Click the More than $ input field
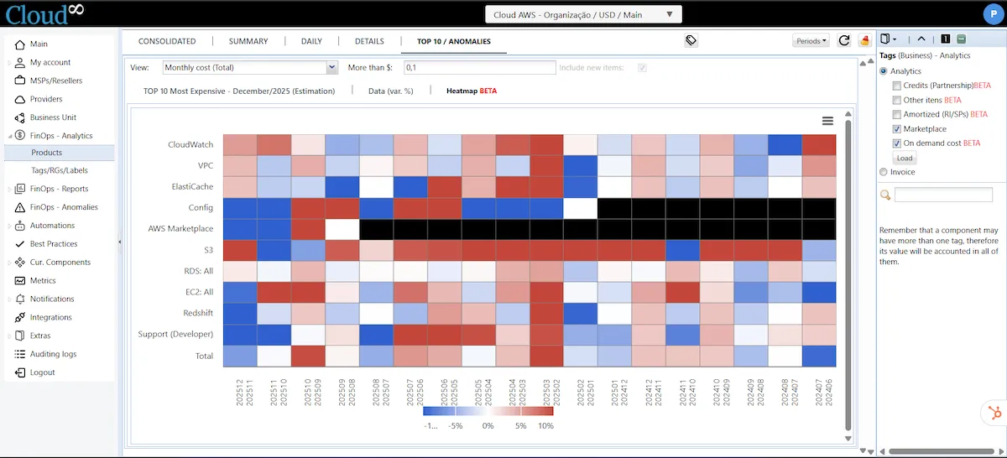The width and height of the screenshot is (1007, 458). pyautogui.click(x=479, y=67)
